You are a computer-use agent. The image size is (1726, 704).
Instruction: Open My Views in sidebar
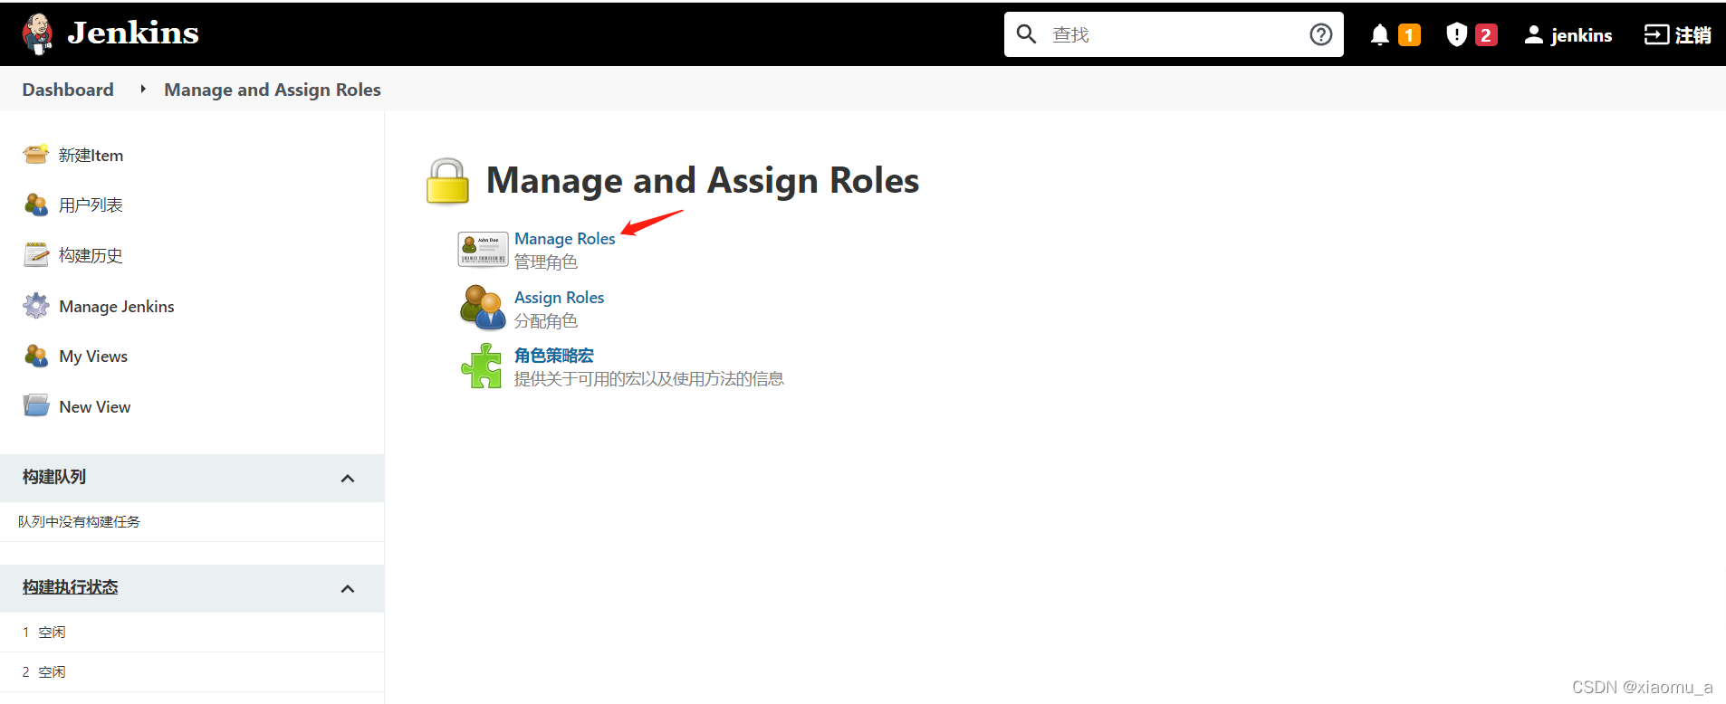pyautogui.click(x=93, y=357)
